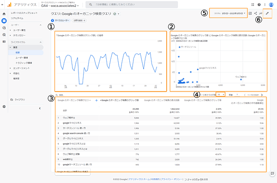Click the table search field
The image size is (277, 183).
click(62, 95)
